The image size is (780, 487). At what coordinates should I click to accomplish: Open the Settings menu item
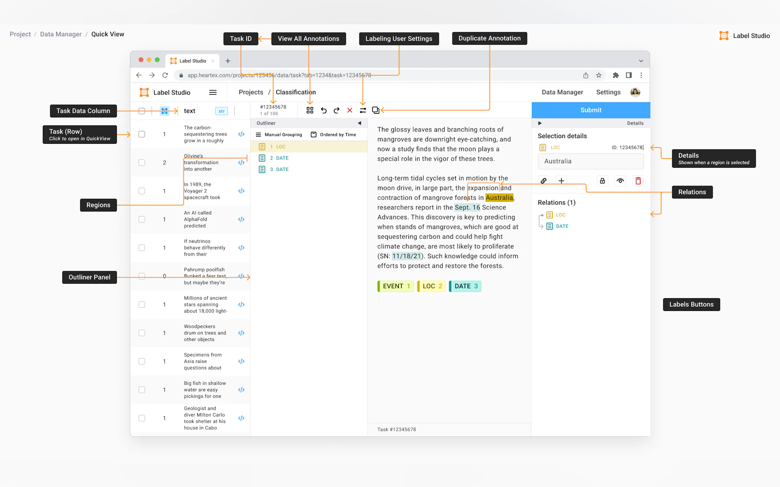point(608,92)
